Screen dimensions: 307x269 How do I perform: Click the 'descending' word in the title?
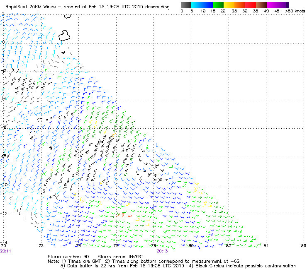tap(157, 7)
